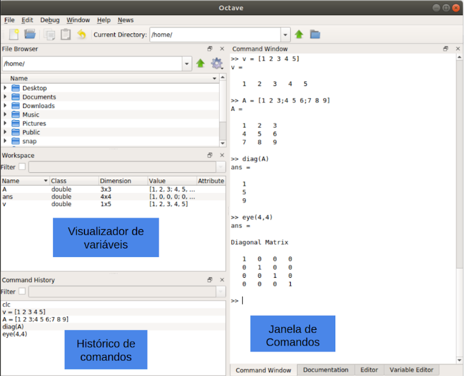The image size is (464, 376).
Task: Open the Workspace filter dropdown
Action: click(x=220, y=167)
